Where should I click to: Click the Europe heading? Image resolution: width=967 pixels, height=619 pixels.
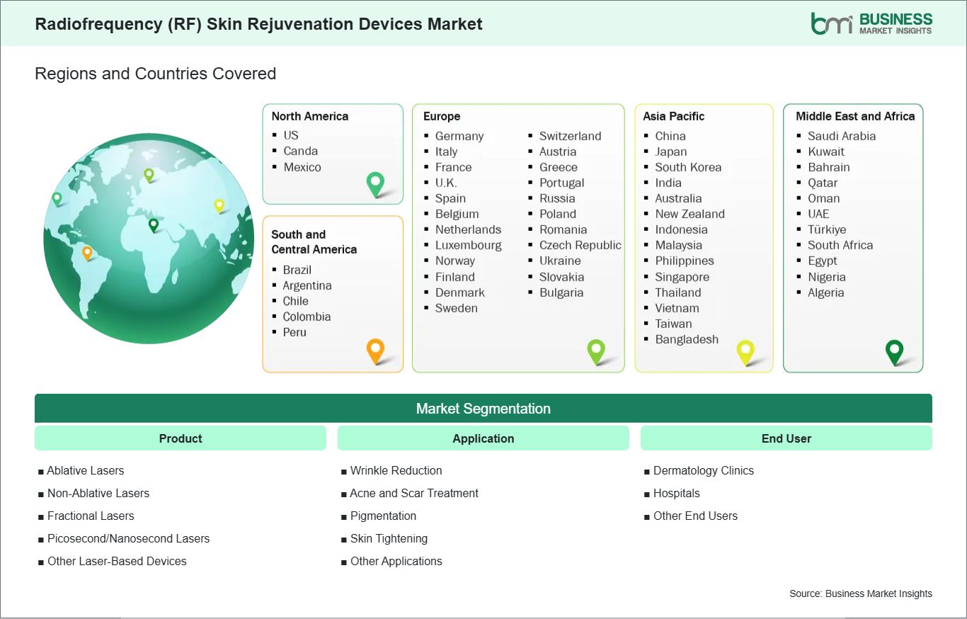[442, 116]
